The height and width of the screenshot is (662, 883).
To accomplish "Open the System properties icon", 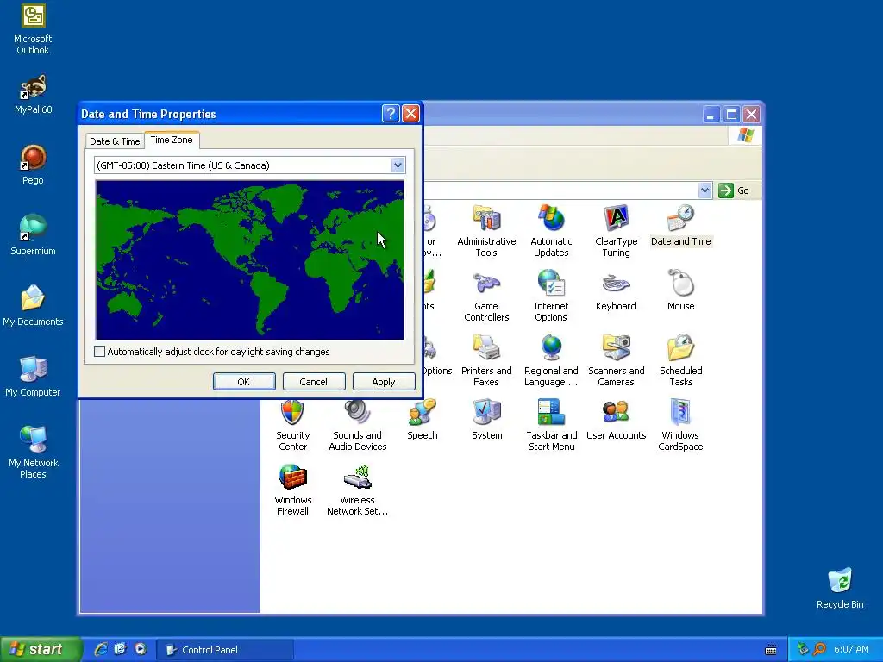I will pos(486,420).
